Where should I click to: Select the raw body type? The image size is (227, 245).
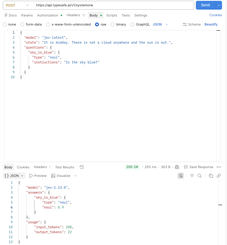(97, 24)
